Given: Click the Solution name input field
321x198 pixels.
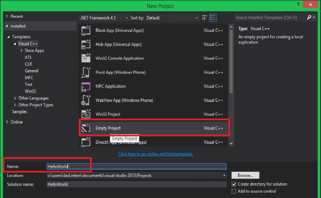Looking at the screenshot, I should pyautogui.click(x=136, y=184).
